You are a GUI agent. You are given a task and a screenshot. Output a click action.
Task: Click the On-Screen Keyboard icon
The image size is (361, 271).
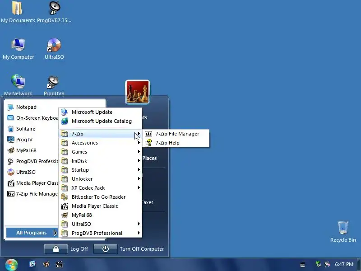[10, 118]
